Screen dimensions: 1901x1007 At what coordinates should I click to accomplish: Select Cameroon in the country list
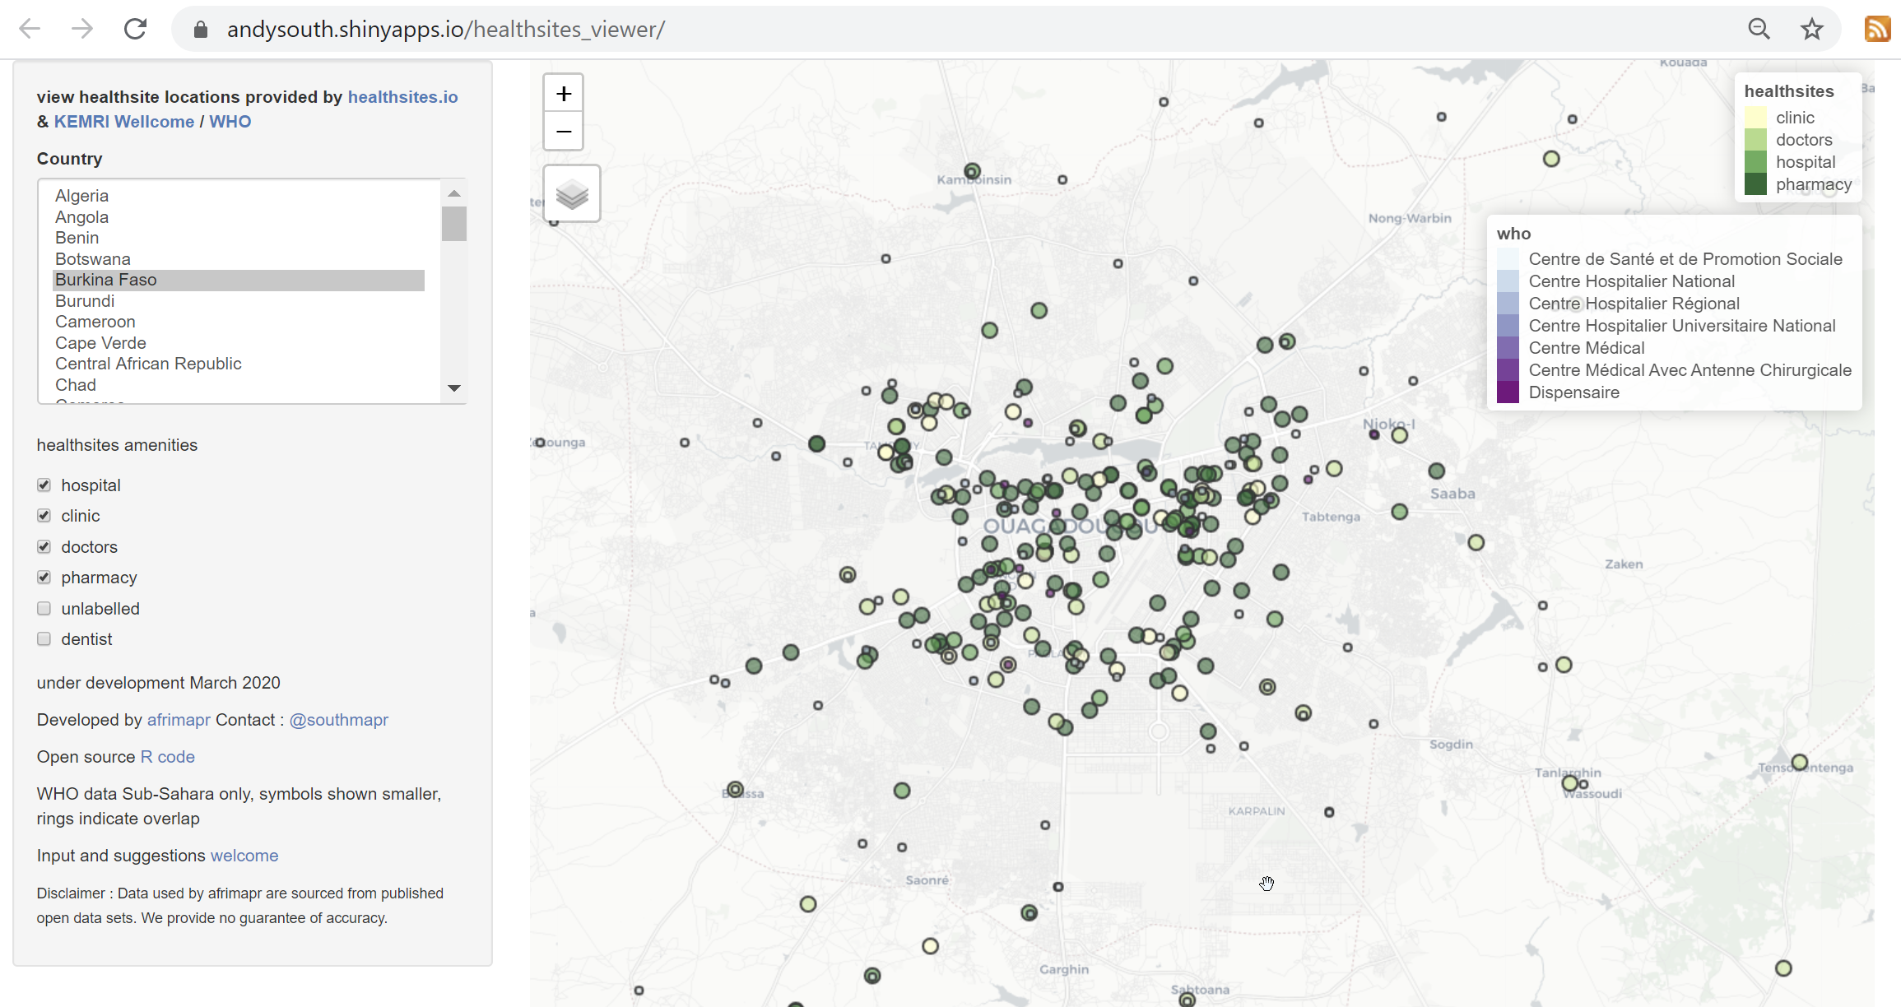95,322
